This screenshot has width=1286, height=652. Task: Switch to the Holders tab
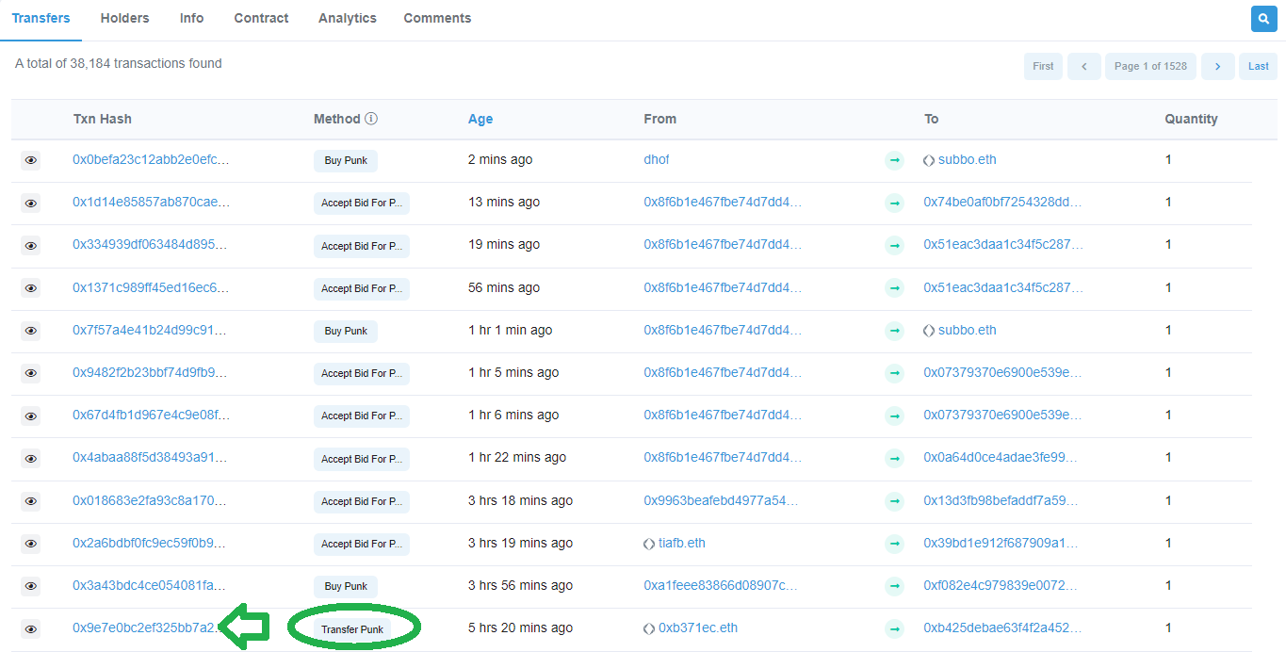pos(124,19)
